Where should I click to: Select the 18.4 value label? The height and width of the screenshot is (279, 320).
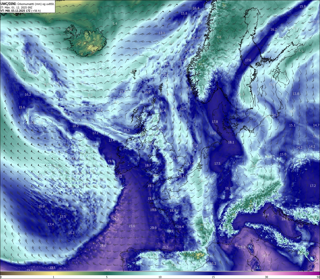click(173, 210)
